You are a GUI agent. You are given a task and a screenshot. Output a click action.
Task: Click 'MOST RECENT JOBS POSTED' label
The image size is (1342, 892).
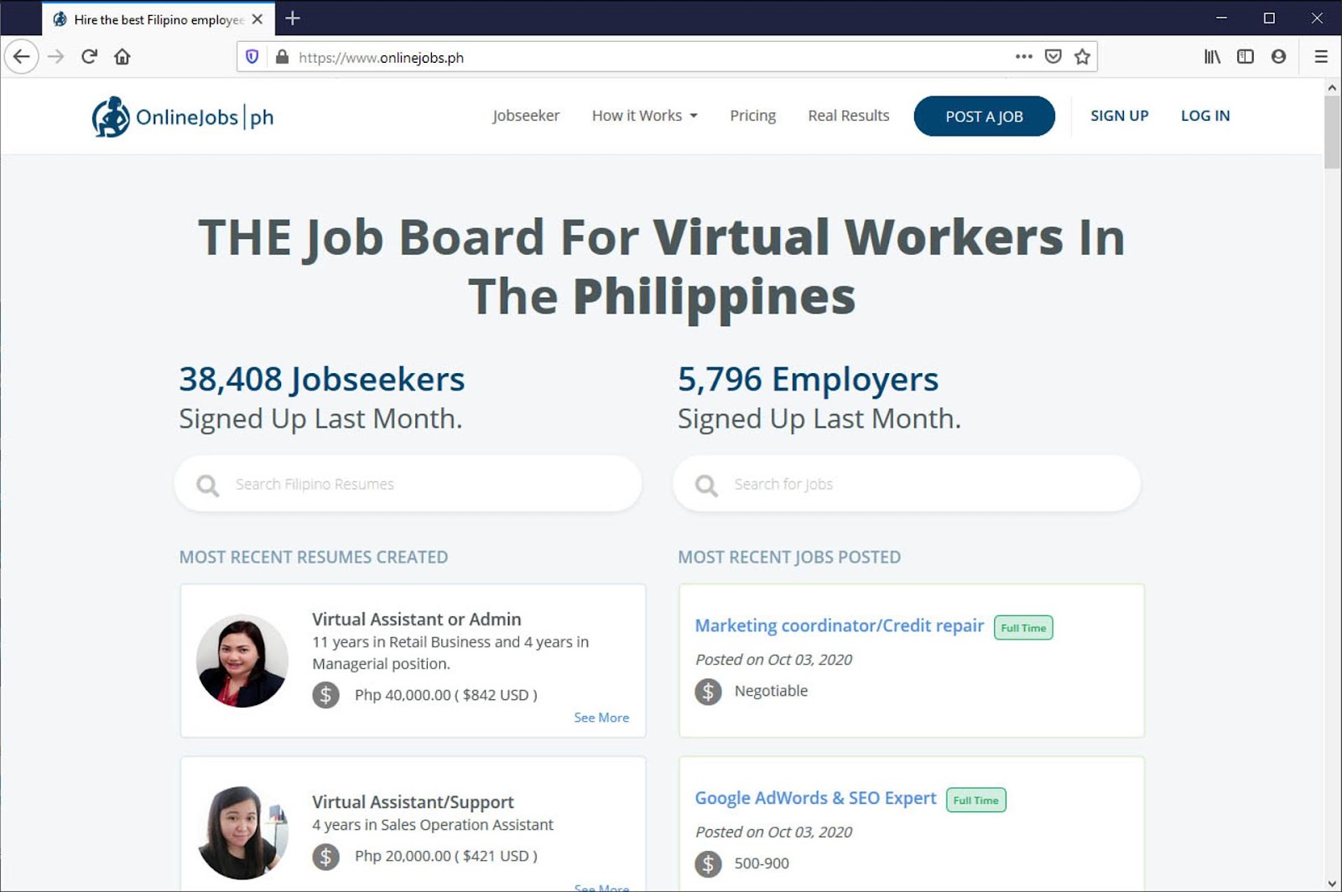coord(789,557)
